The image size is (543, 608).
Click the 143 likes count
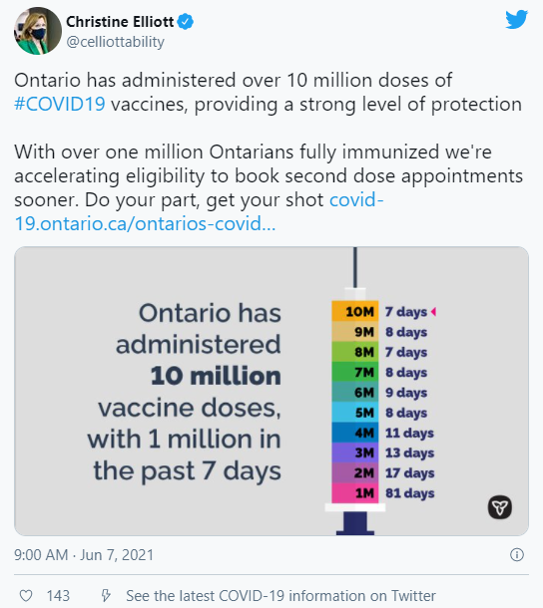[58, 596]
